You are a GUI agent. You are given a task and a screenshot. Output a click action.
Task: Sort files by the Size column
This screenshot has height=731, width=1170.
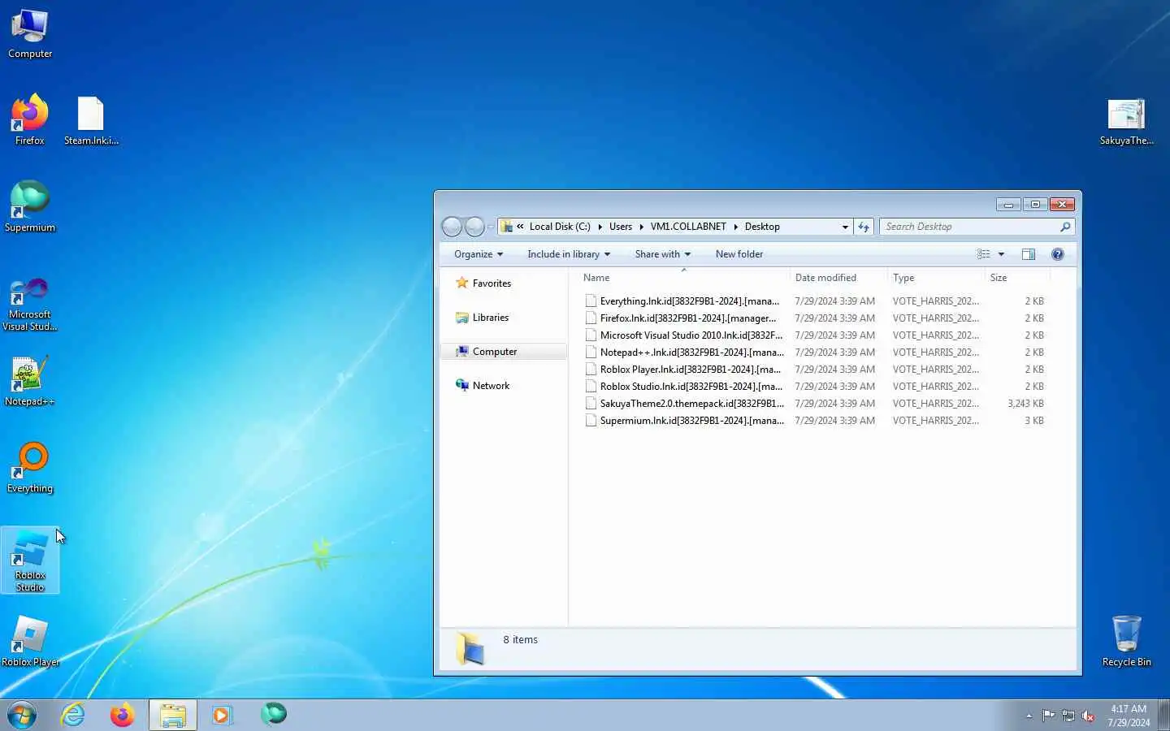pyautogui.click(x=1017, y=278)
